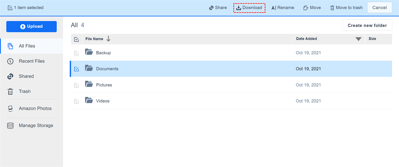The height and width of the screenshot is (167, 399).
Task: Click the Move to trash icon
Action: coord(332,8)
